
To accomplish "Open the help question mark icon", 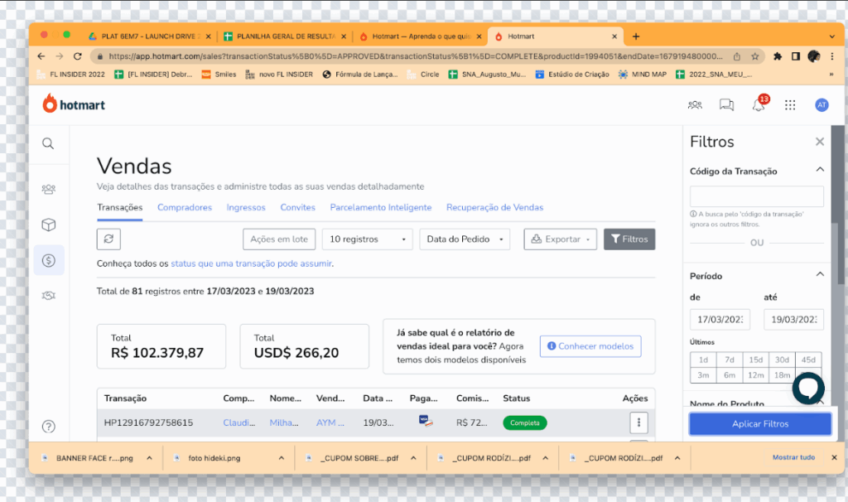I will [49, 427].
